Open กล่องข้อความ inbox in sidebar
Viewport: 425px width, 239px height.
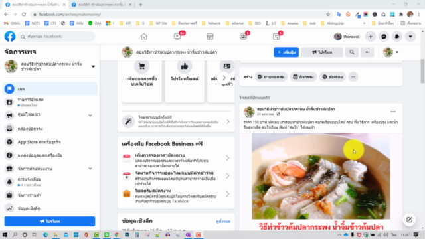[x=50, y=129]
